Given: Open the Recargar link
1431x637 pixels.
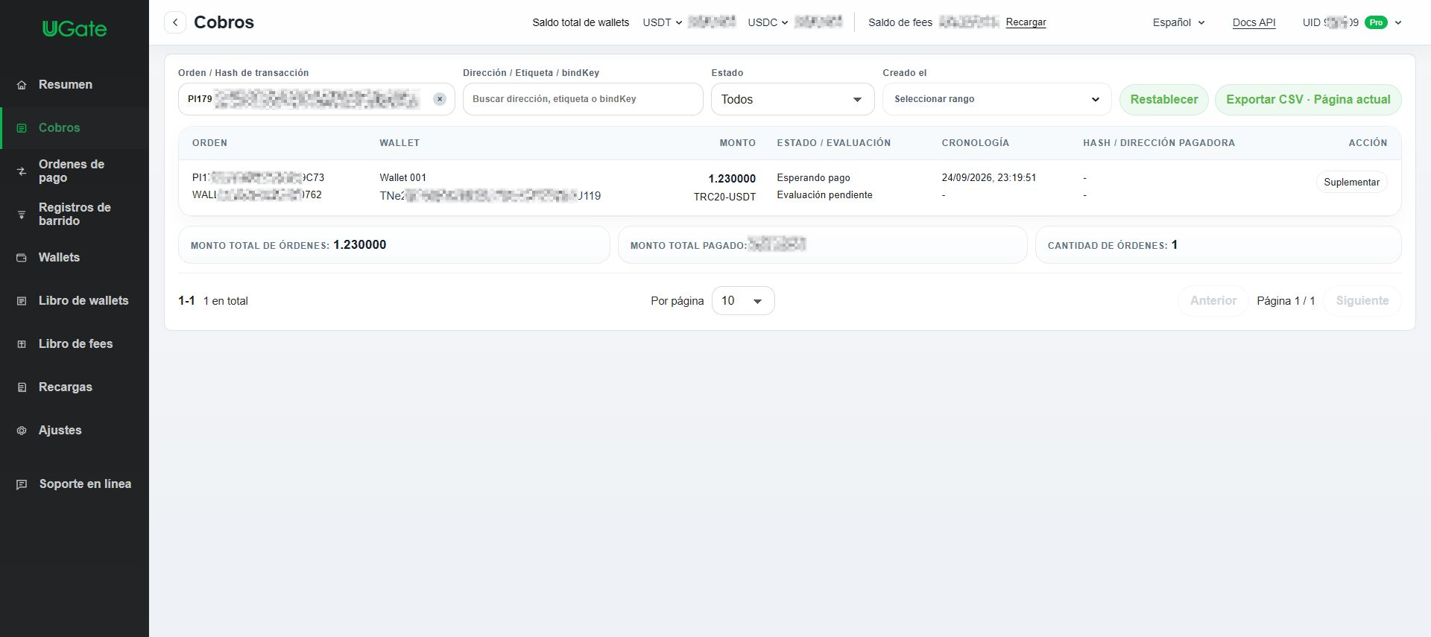Looking at the screenshot, I should coord(1026,22).
